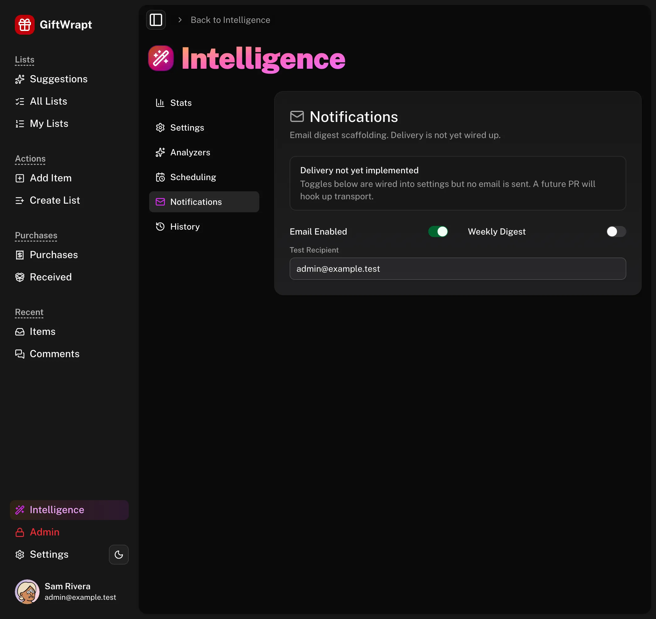Click the Purchases receipt icon
The image size is (656, 619).
(x=20, y=255)
